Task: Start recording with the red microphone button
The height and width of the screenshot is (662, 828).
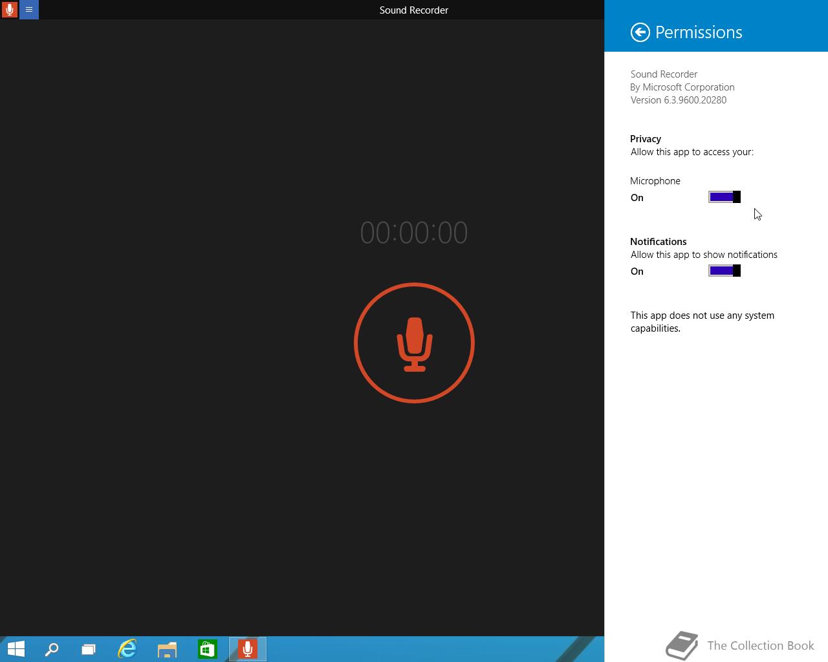Action: [414, 343]
